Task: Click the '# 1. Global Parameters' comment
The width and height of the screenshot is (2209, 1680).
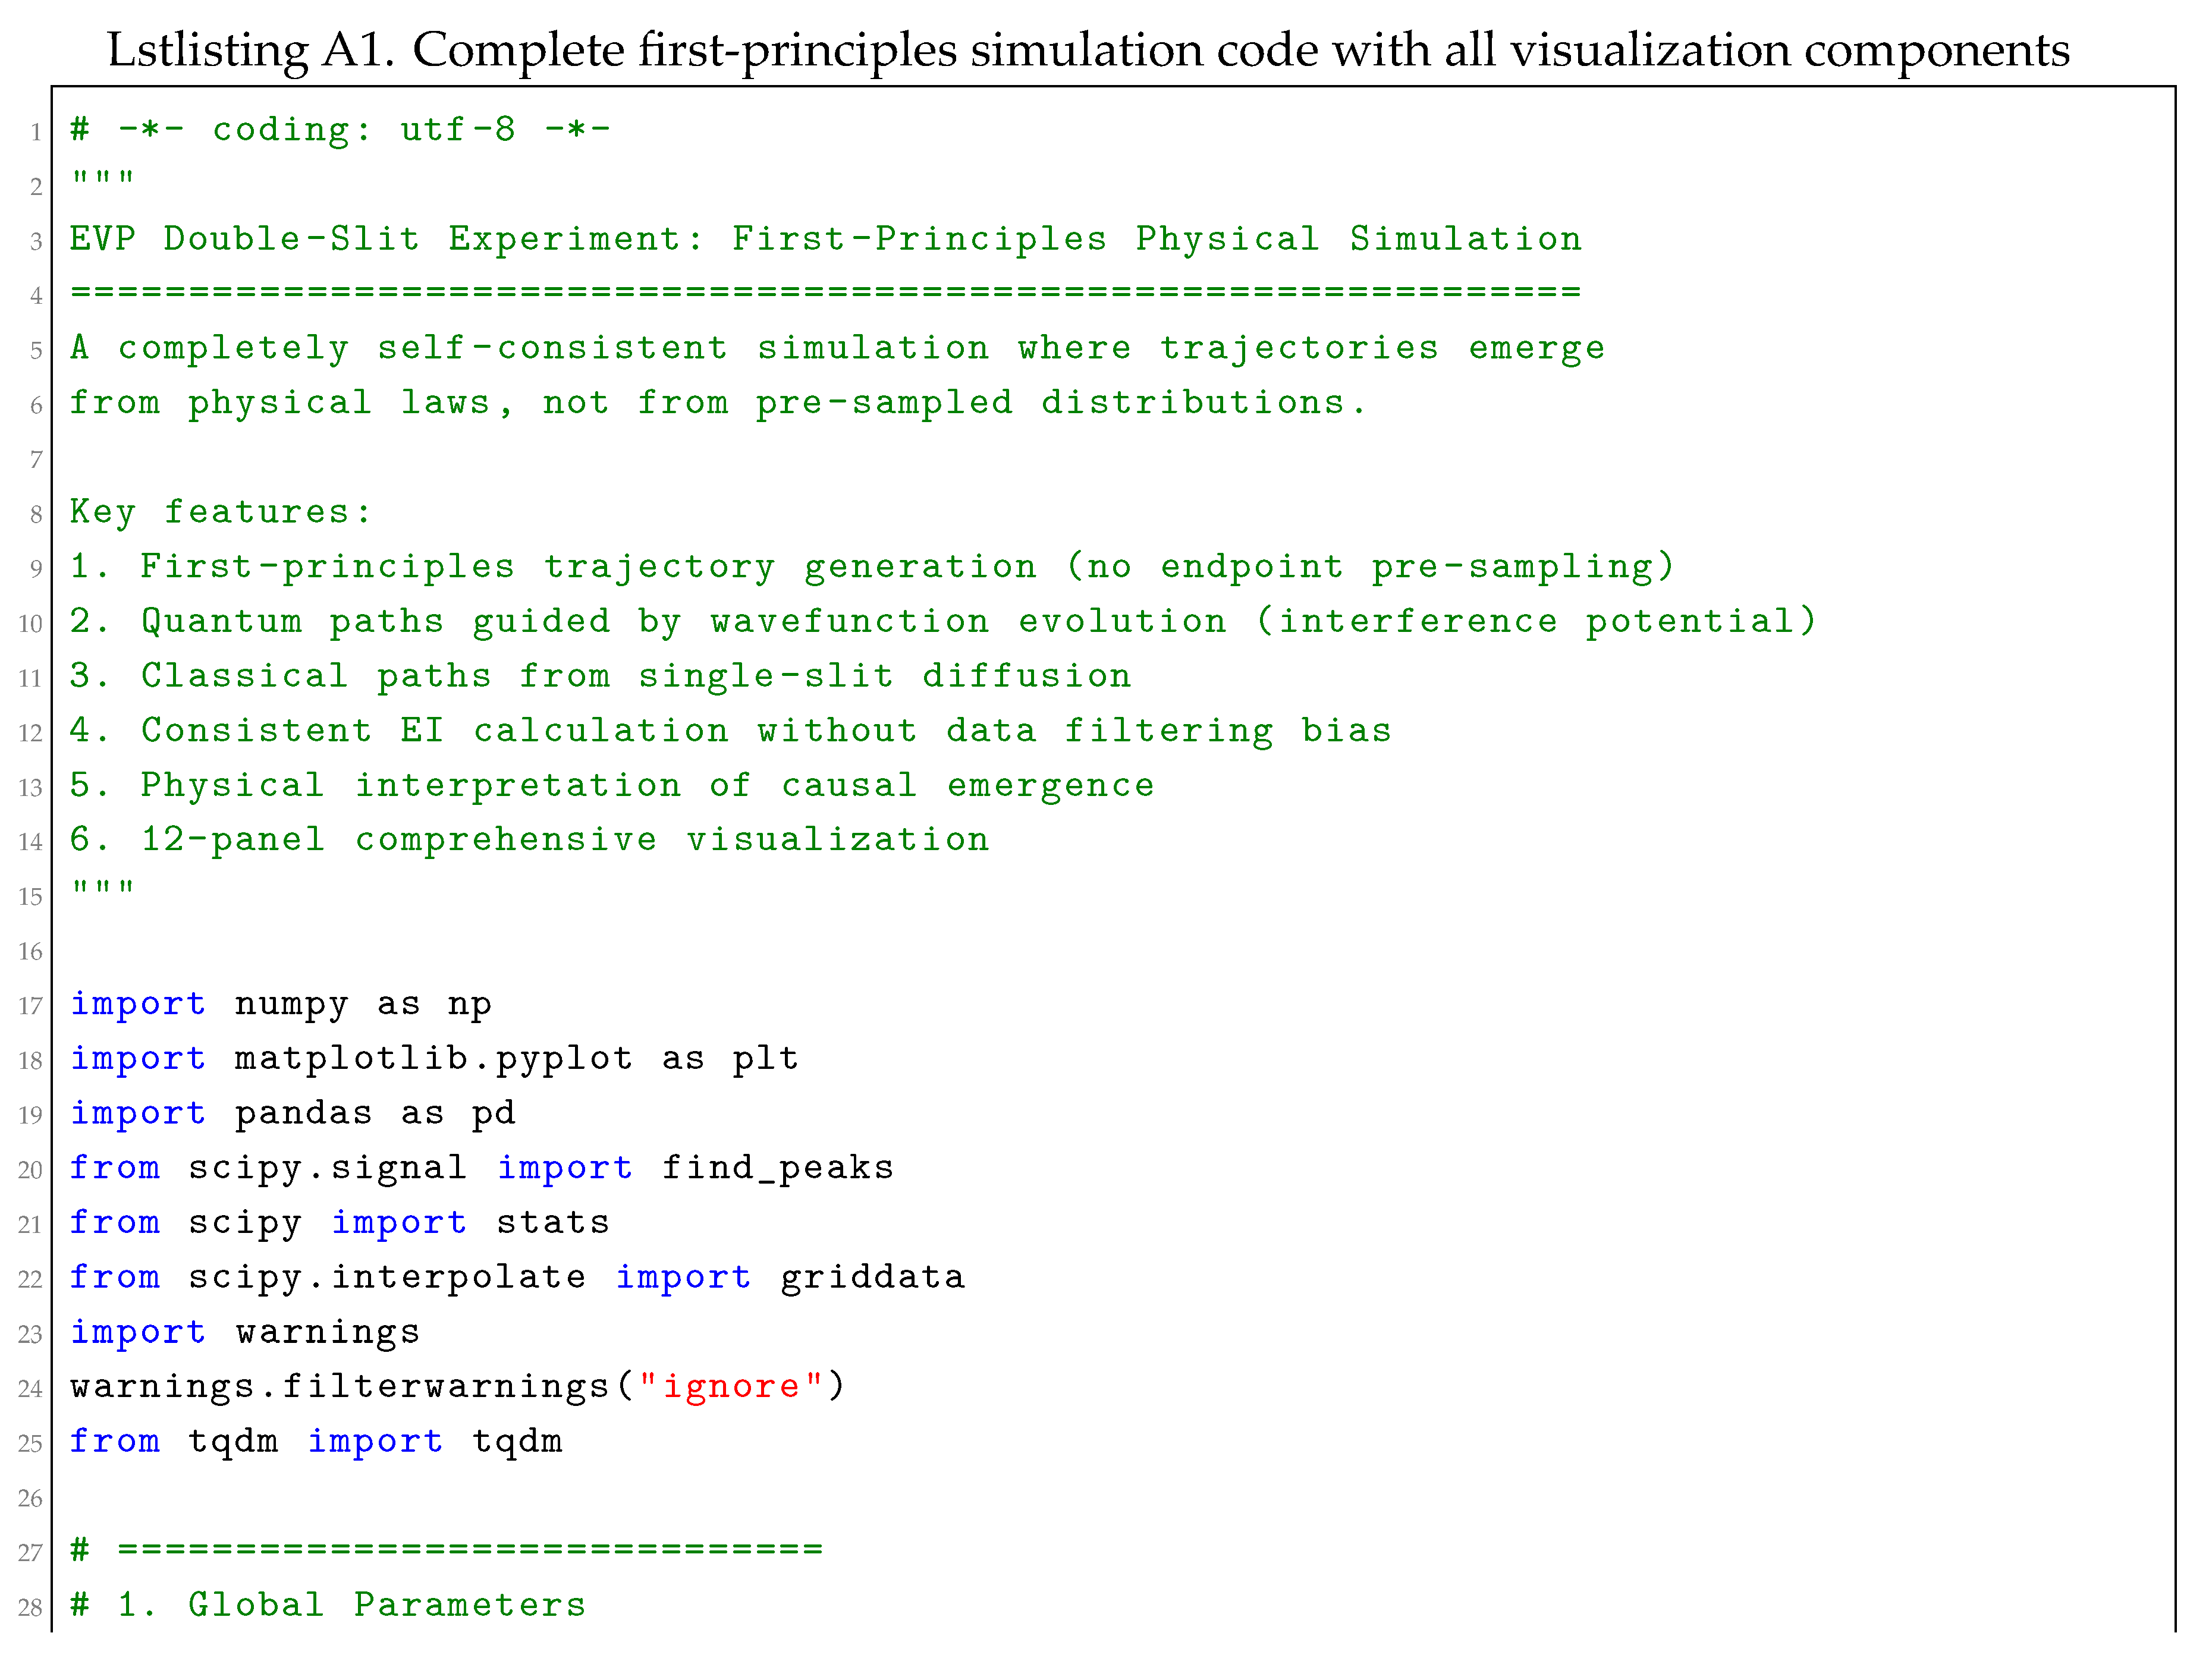Action: pyautogui.click(x=328, y=1605)
